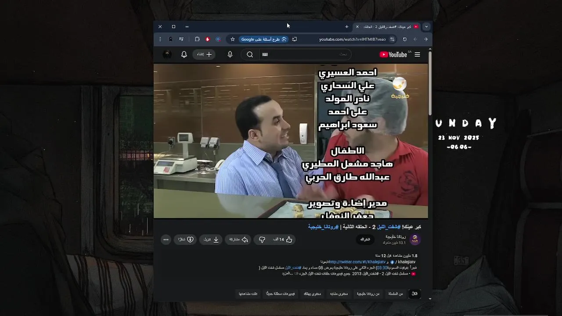Start voice search with the microphone icon

pyautogui.click(x=230, y=54)
